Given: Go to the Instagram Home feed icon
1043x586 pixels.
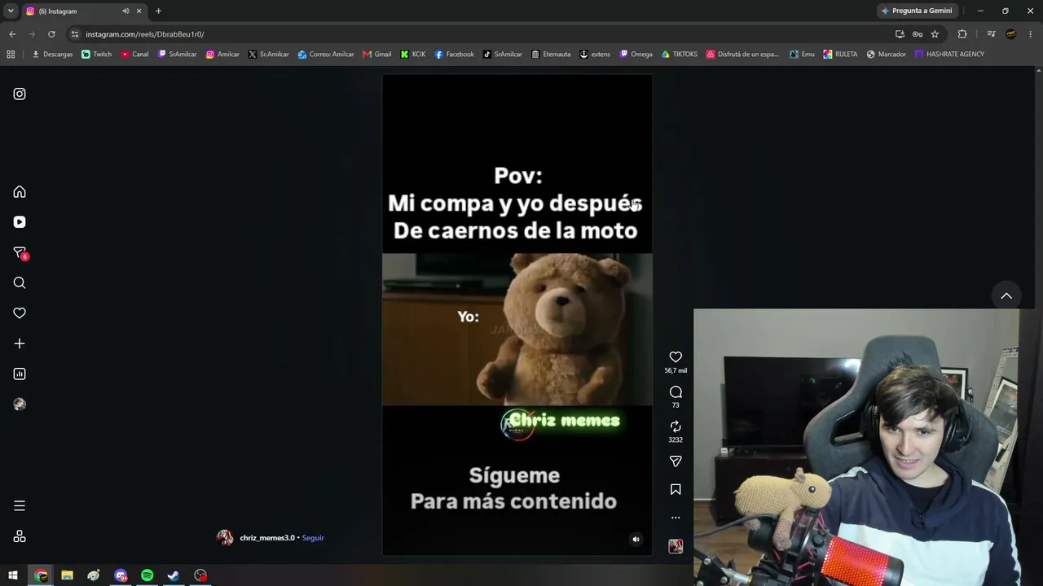Looking at the screenshot, I should pyautogui.click(x=20, y=192).
